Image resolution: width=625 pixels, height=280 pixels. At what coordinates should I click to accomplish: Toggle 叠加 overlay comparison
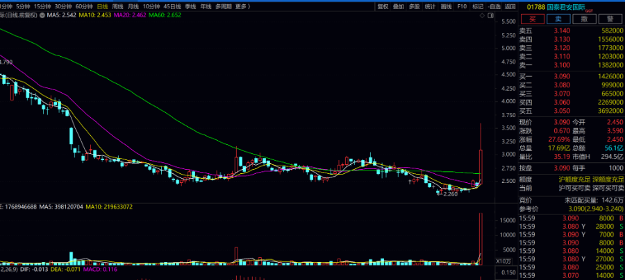click(x=399, y=6)
